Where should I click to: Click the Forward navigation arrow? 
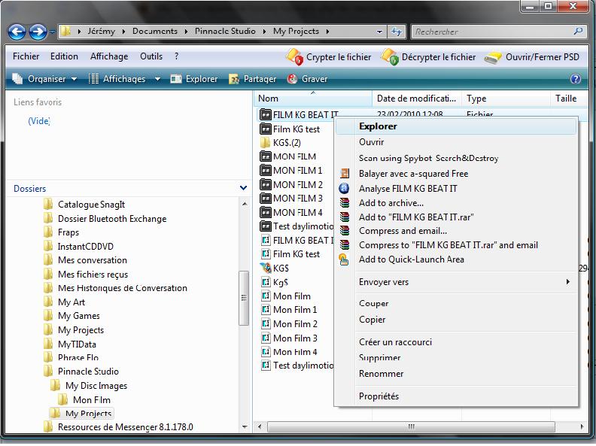coord(38,32)
